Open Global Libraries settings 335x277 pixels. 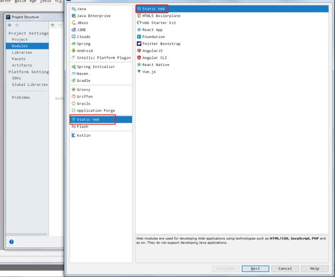(30, 84)
